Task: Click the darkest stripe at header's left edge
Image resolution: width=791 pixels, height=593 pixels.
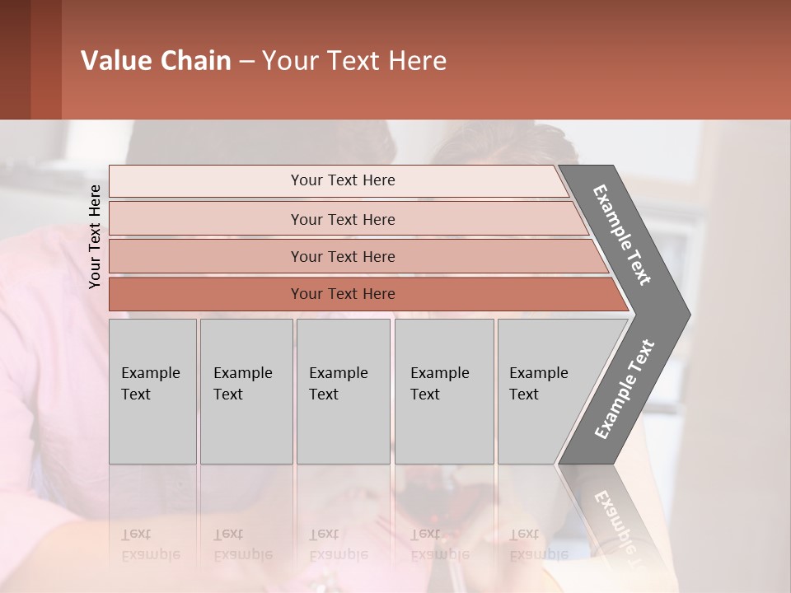Action: tap(15, 59)
